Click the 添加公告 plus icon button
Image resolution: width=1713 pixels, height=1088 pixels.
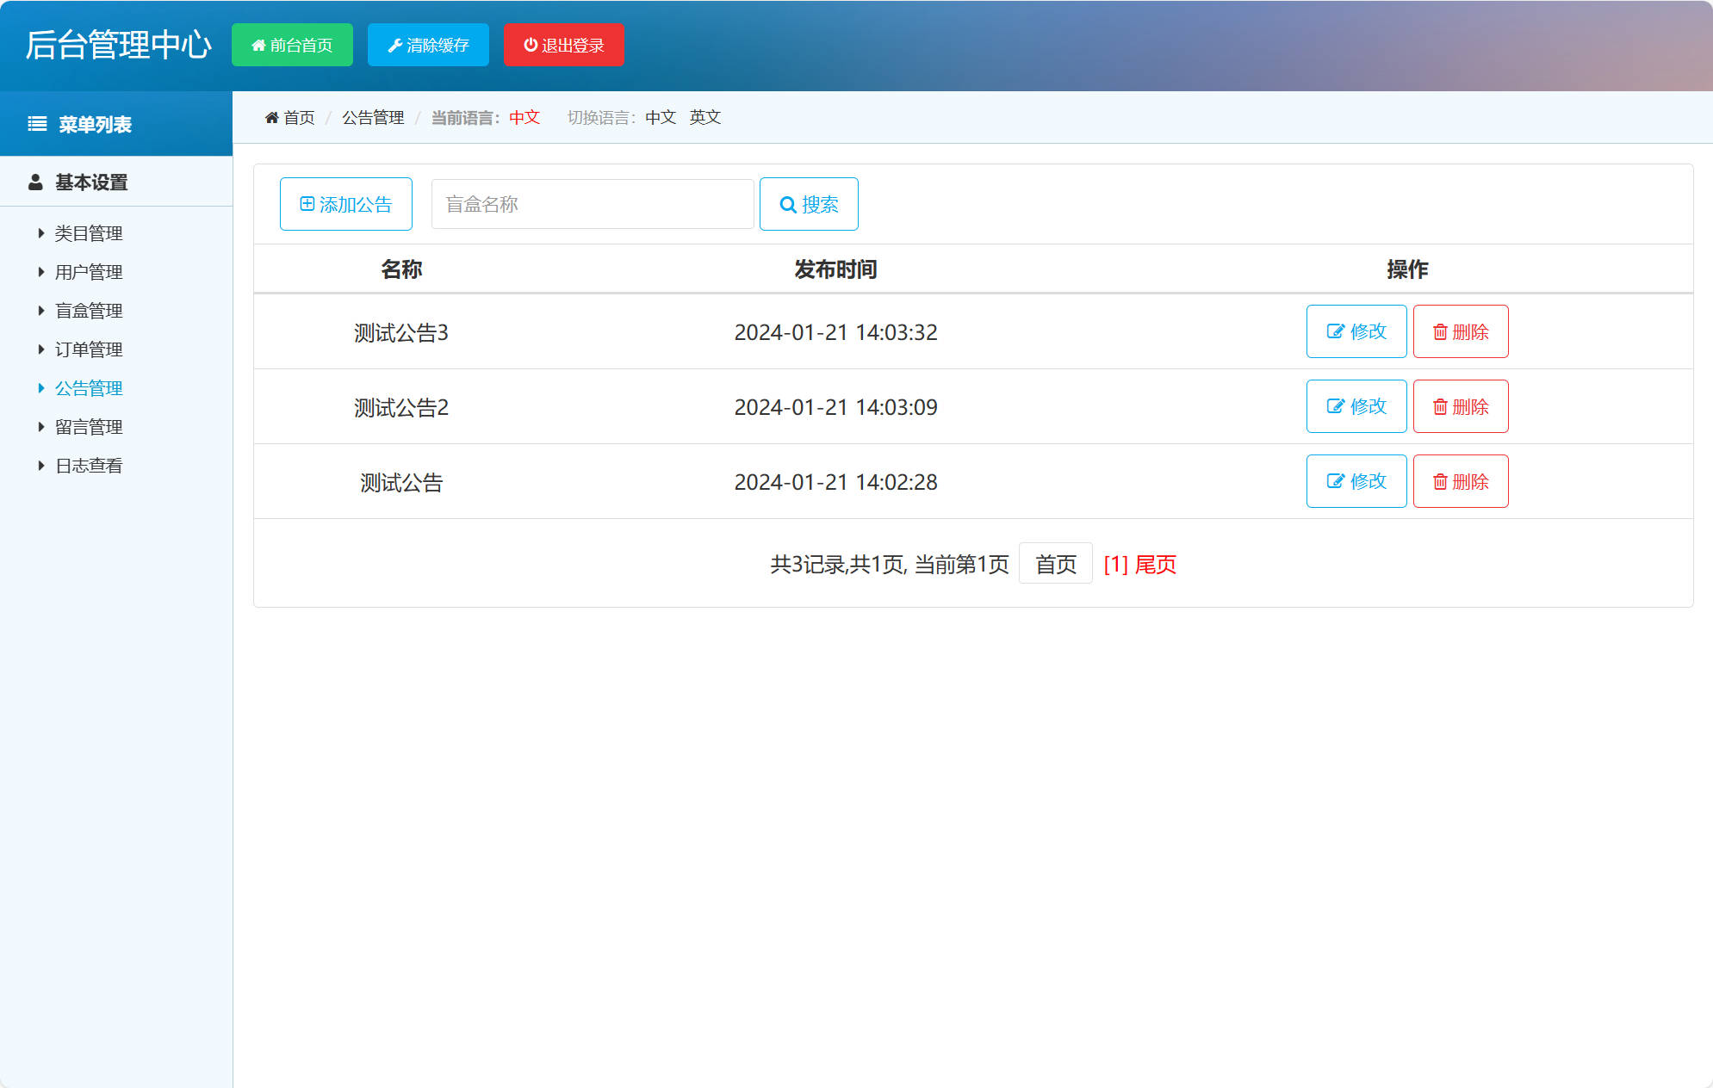[x=307, y=203]
